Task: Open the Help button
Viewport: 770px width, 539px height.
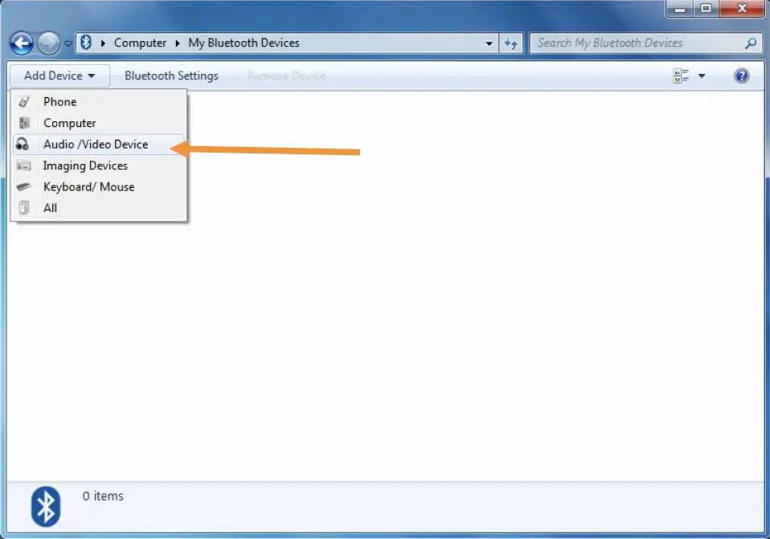Action: pyautogui.click(x=742, y=76)
